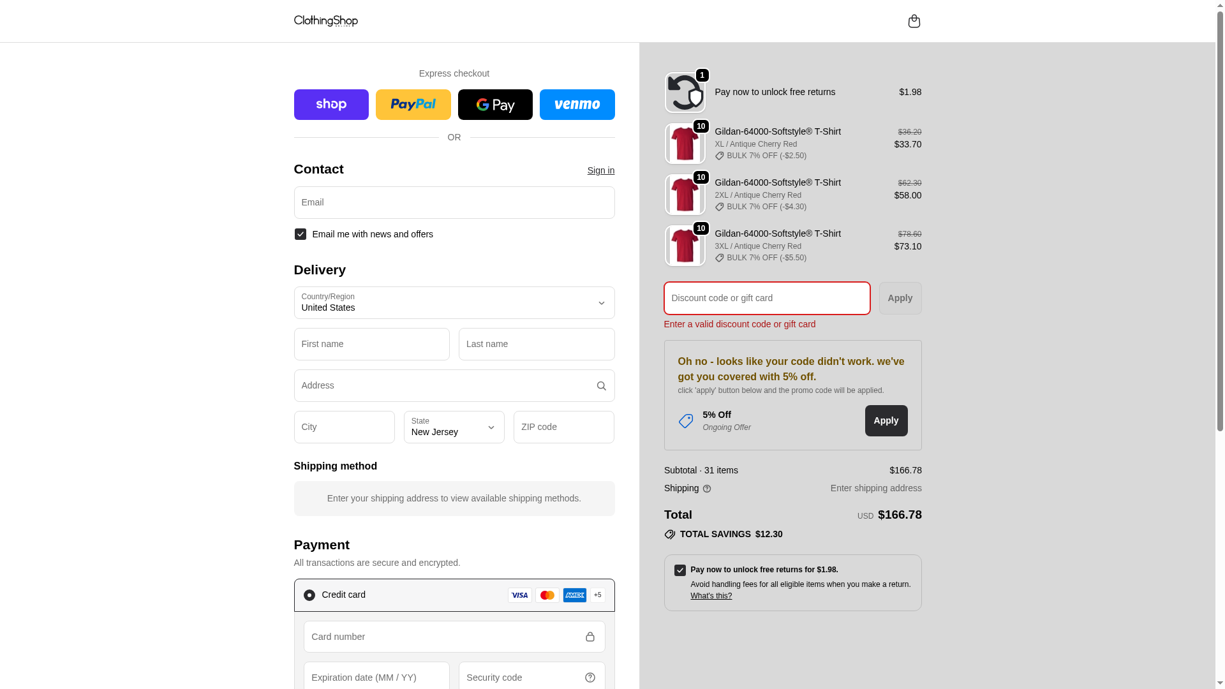Show the +5 more card types
The image size is (1225, 689).
597,595
